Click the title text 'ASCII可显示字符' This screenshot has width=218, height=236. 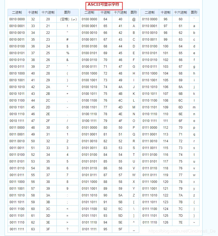tap(103, 4)
